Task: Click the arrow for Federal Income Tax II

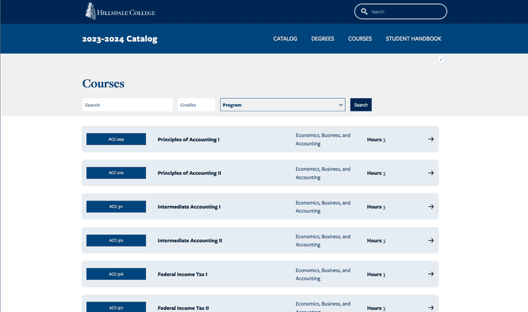Action: (x=431, y=307)
